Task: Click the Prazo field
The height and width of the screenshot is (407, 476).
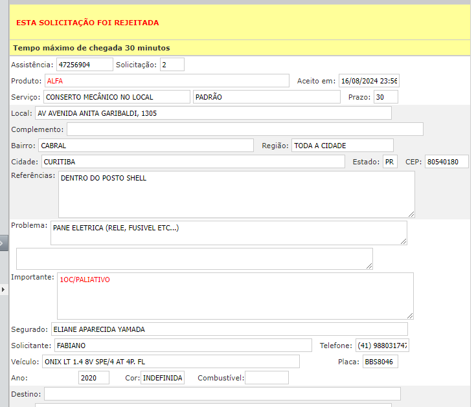Action: 385,97
